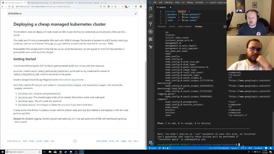The width and height of the screenshot is (274, 154).
Task: Open the Debug view in VS Code activity bar
Action: (150, 31)
